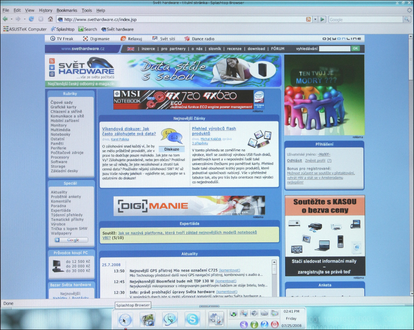Click the Aktuality news list scrollbar
The image size is (414, 330).
[275, 279]
